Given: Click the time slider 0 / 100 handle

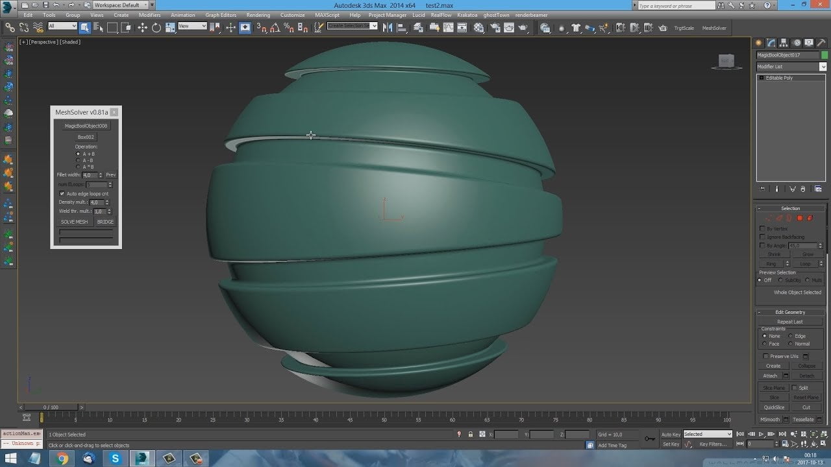Looking at the screenshot, I should (50, 407).
